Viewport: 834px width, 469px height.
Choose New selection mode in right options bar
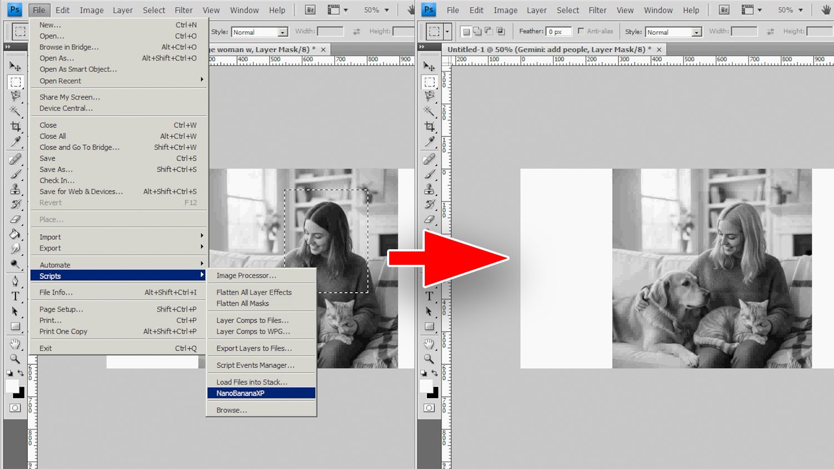tap(466, 32)
